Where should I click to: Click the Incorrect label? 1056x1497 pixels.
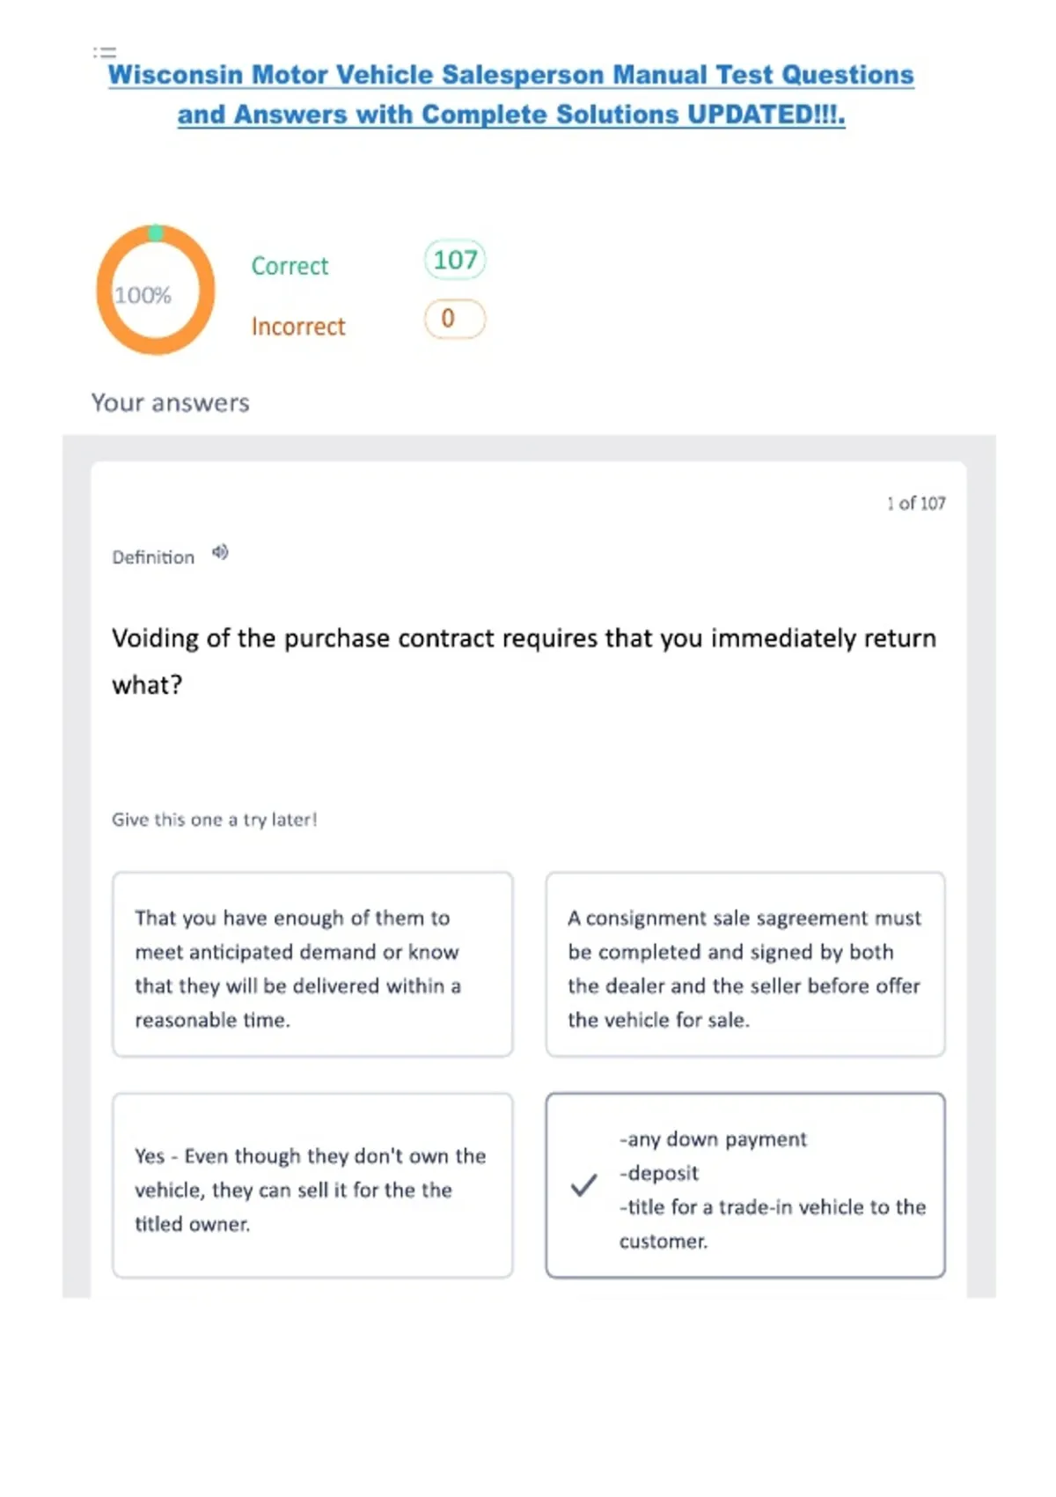pyautogui.click(x=298, y=327)
